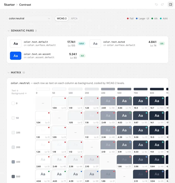Image resolution: width=175 pixels, height=183 pixels.
Task: Open the matrix cell with ratio 3.04
Action: (x=157, y=176)
